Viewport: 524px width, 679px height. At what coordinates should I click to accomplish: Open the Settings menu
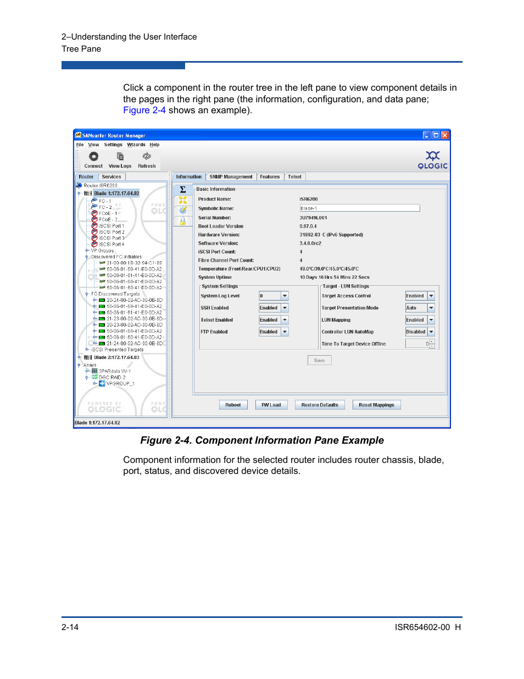click(113, 145)
